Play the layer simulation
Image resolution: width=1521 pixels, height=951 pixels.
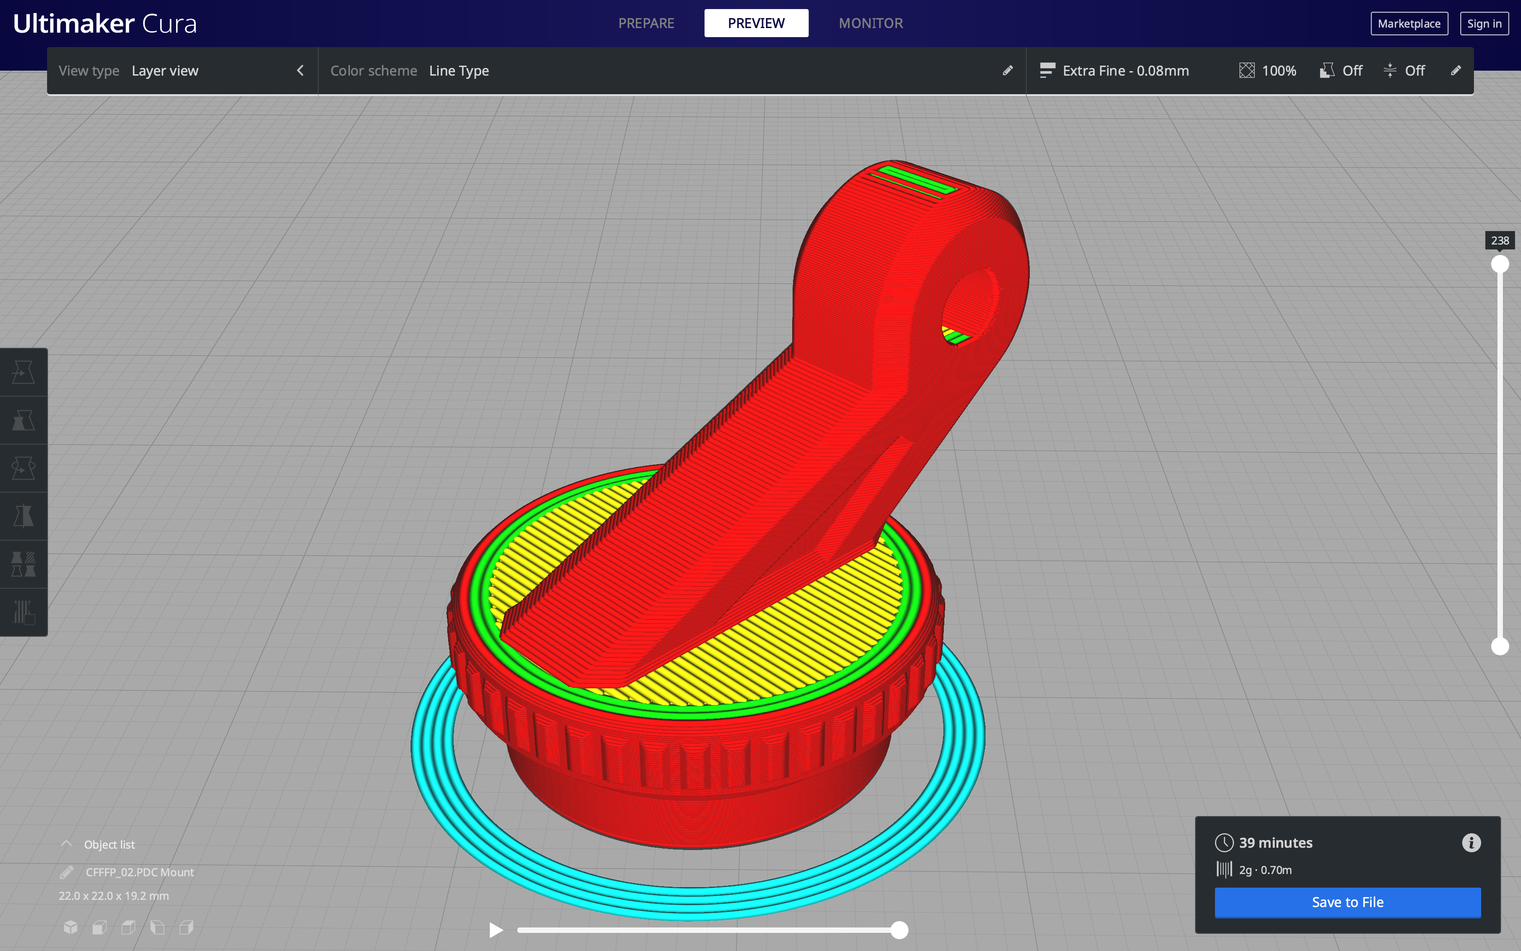496,930
